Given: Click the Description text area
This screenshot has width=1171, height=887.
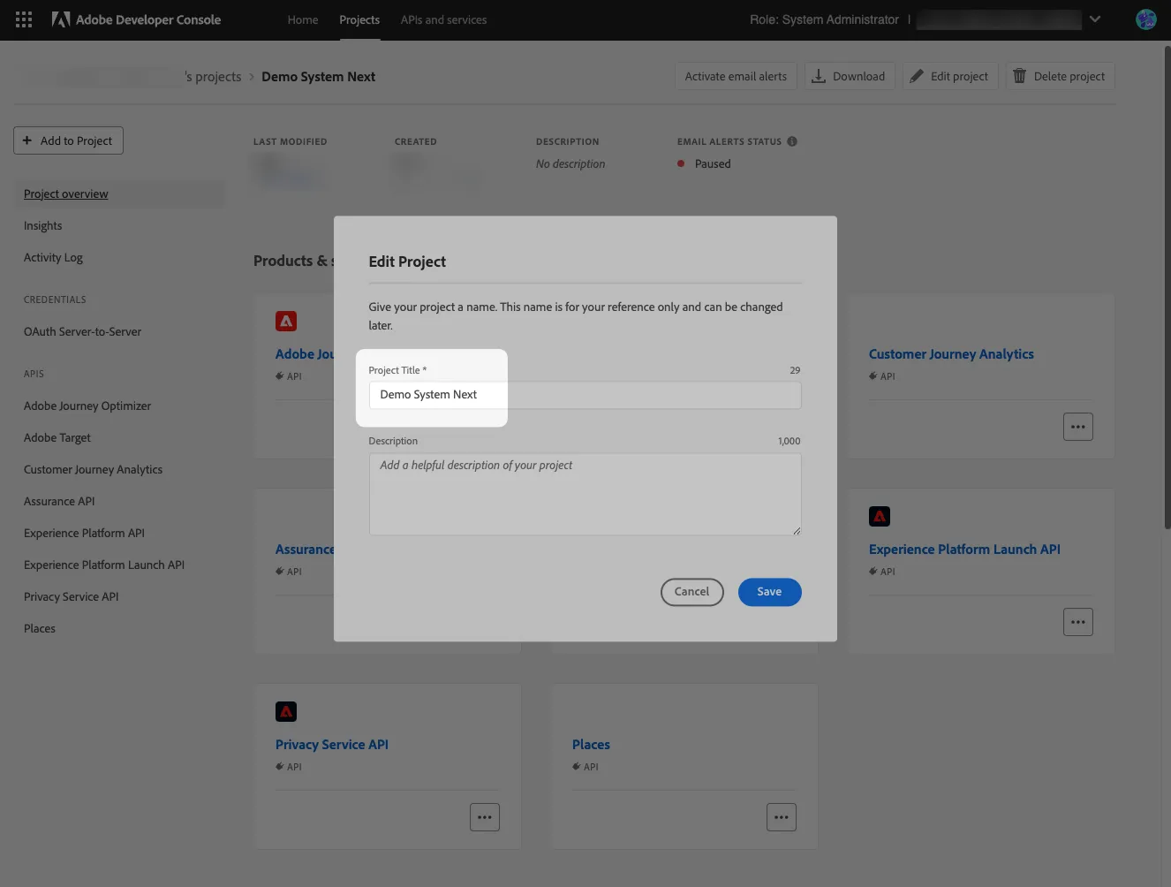Looking at the screenshot, I should coord(585,495).
